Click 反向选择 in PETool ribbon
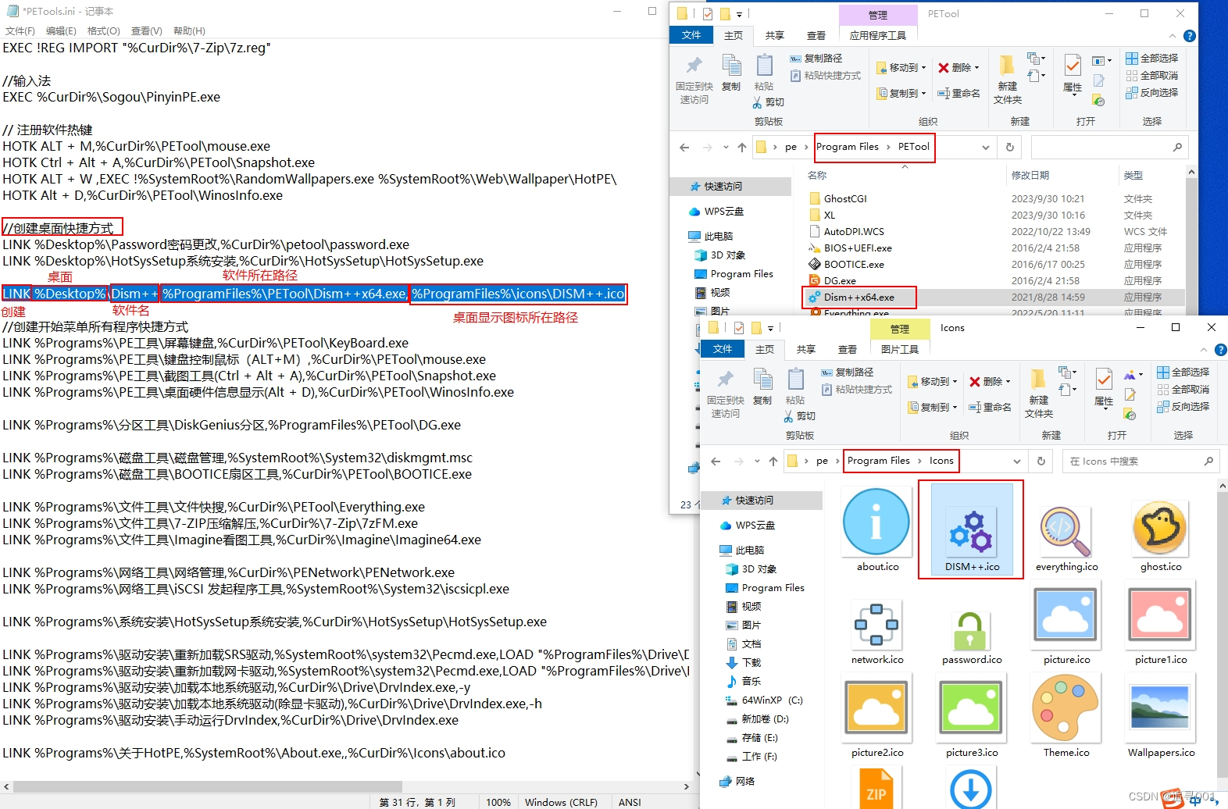 point(1152,93)
